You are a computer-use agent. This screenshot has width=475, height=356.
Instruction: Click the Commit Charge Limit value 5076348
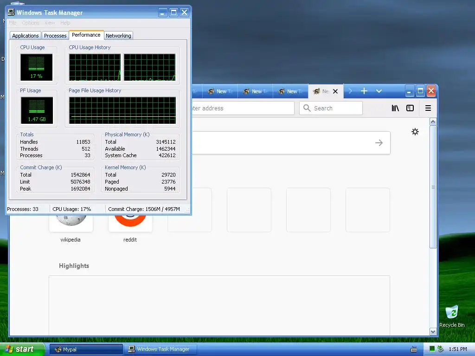[x=80, y=182]
